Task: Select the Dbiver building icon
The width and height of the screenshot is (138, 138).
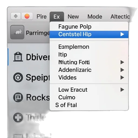Action: (x=18, y=57)
